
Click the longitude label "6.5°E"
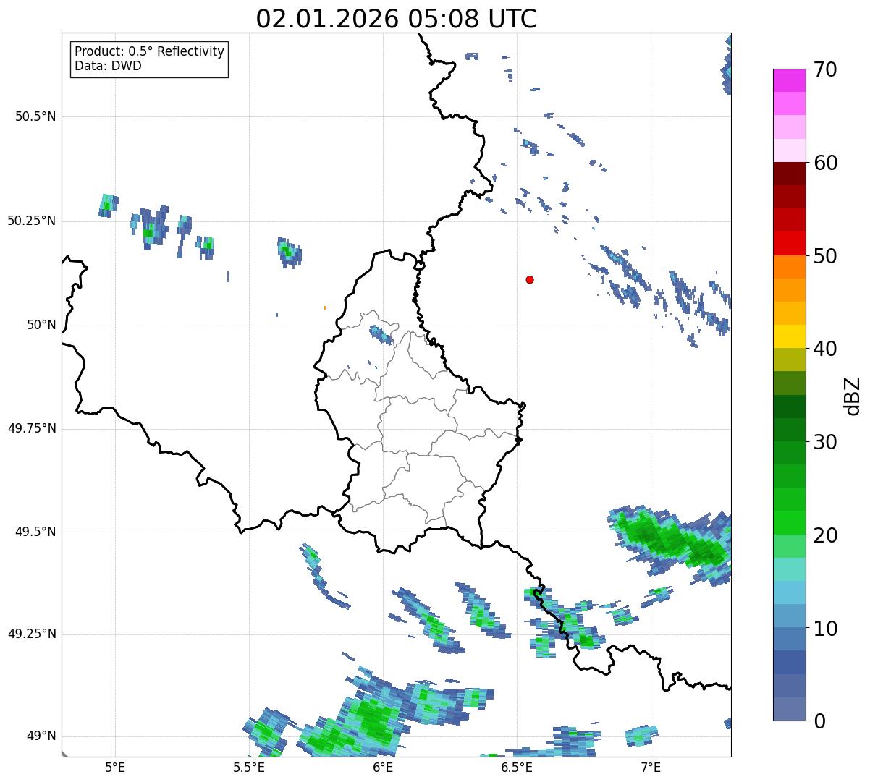coord(517,768)
